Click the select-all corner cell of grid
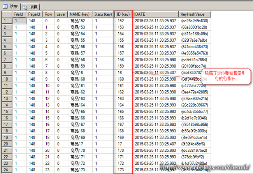This screenshot has width=253, height=174. 7,14
